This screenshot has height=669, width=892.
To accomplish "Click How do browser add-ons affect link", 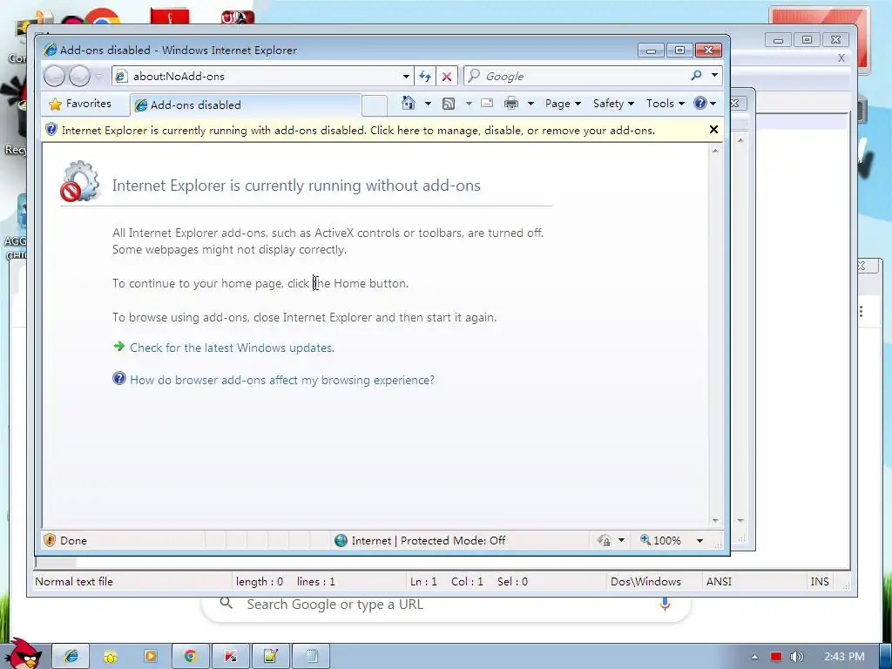I will [282, 380].
